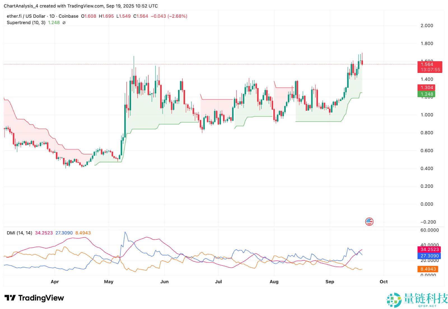Click the 13:07:55 countdown timer
The height and width of the screenshot is (309, 448).
point(430,70)
